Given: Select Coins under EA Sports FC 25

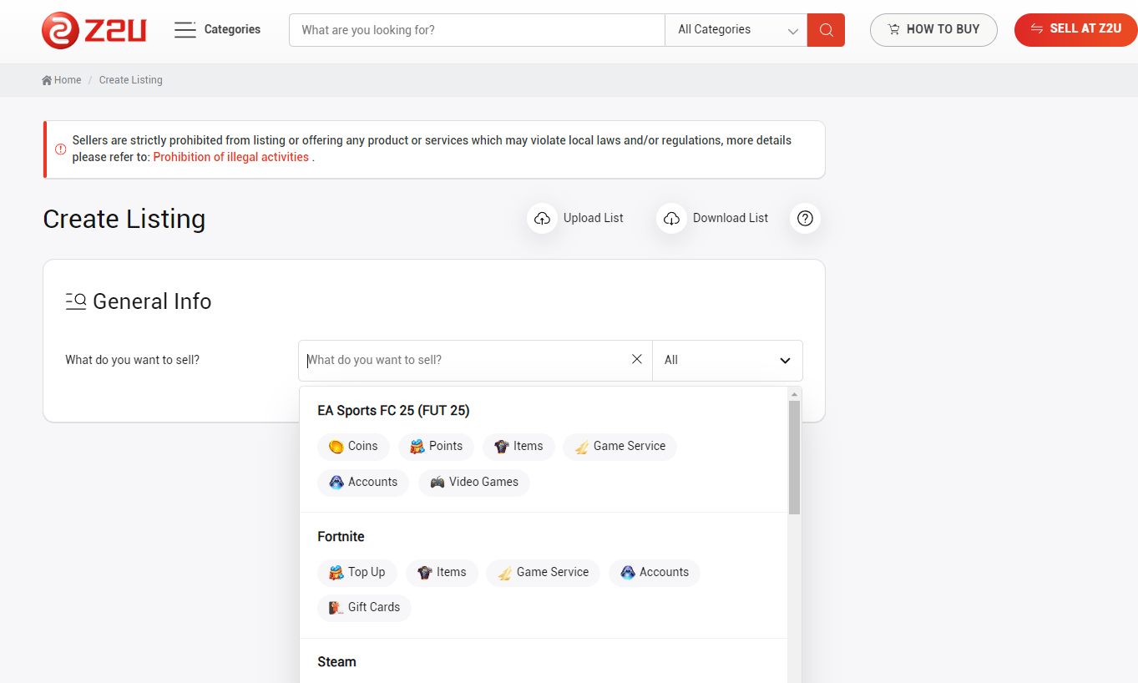Looking at the screenshot, I should click(x=353, y=447).
